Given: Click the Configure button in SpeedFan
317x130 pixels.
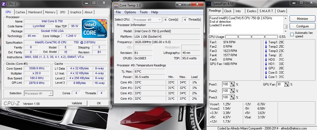Looking at the screenshot, I should click(x=302, y=26).
